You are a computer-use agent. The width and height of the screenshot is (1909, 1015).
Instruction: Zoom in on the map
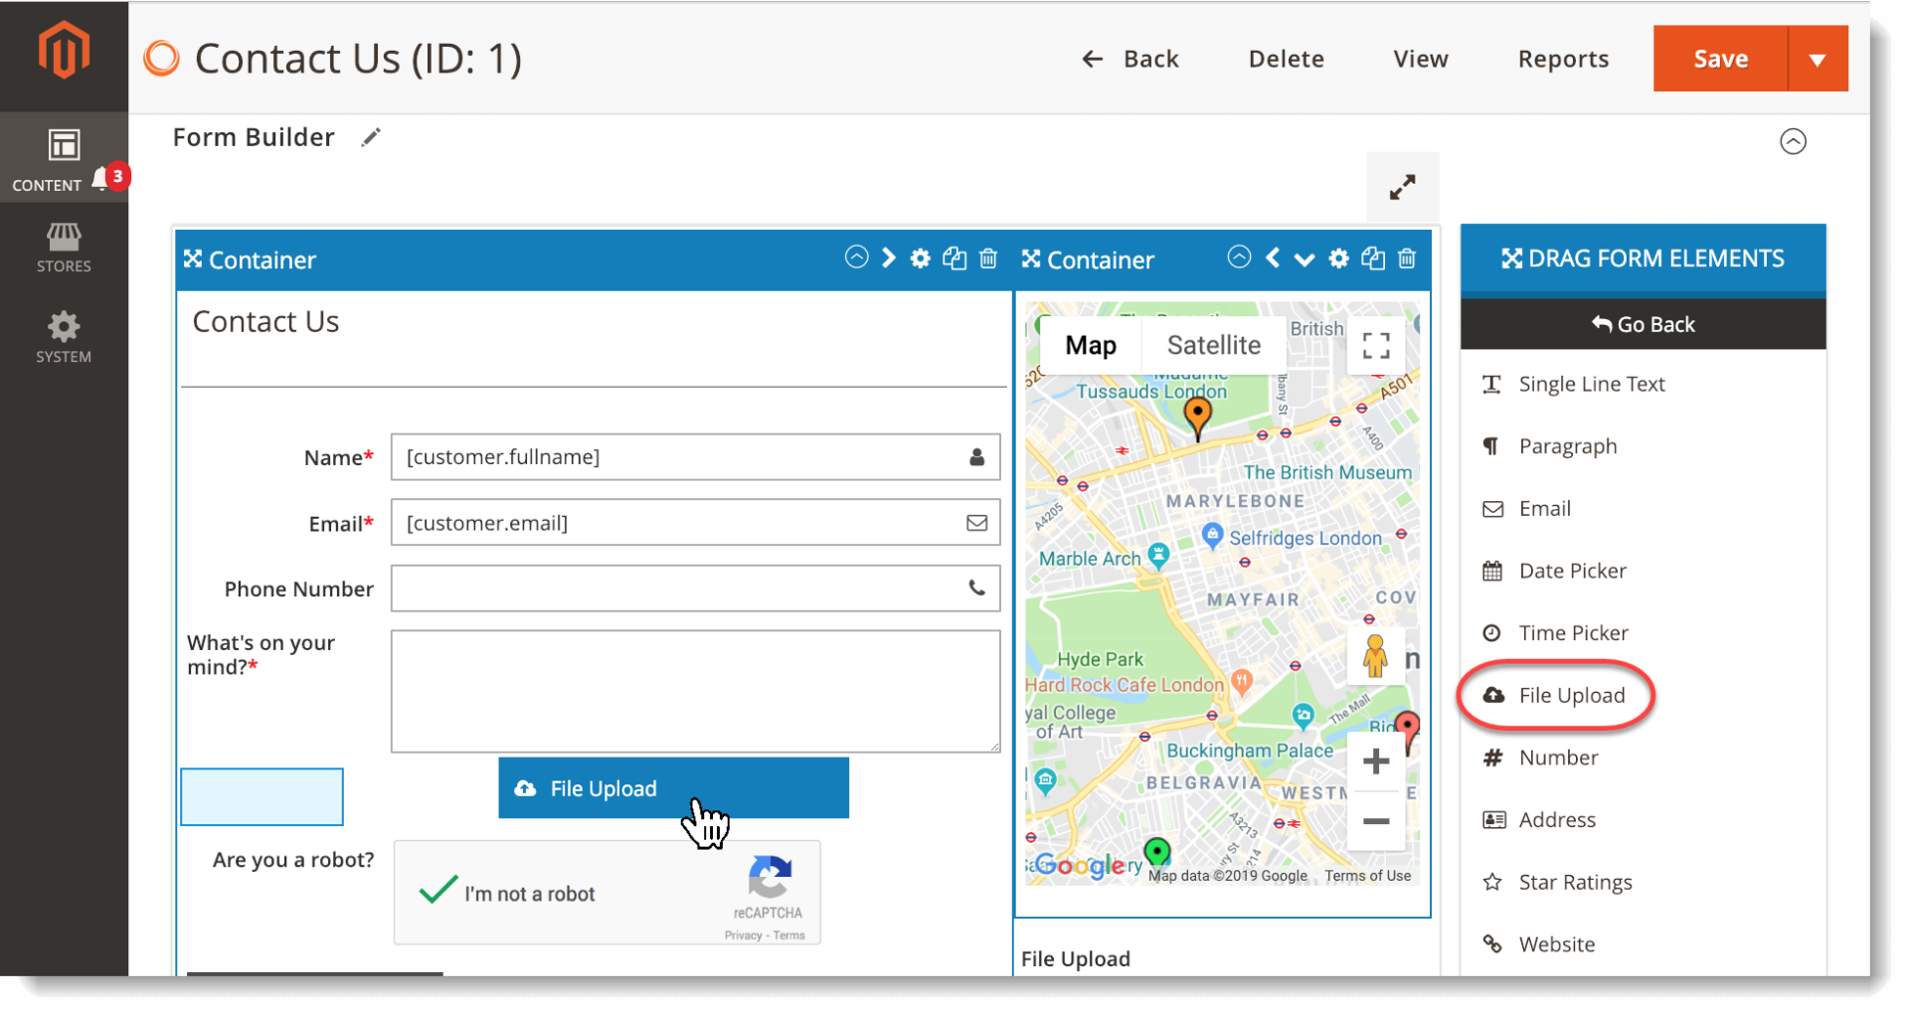[1376, 761]
